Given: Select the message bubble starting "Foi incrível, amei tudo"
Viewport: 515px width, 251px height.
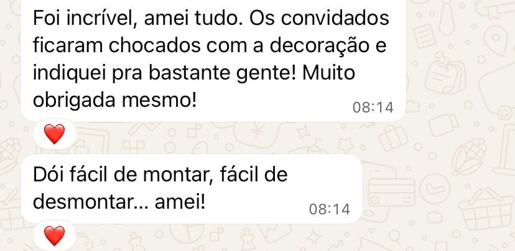Looking at the screenshot, I should (213, 59).
